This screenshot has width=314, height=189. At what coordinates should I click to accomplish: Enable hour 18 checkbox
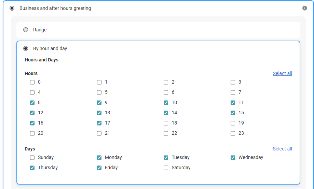pos(166,123)
